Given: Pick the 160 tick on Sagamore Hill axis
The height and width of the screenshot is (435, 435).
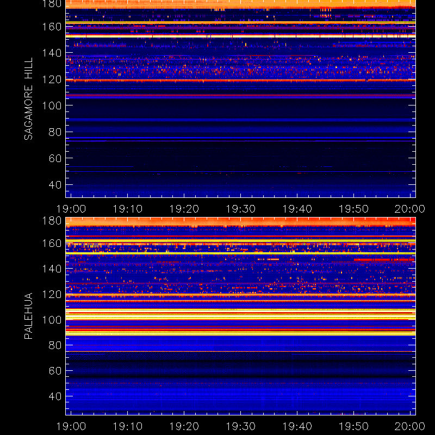Looking at the screenshot, I should point(52,27).
